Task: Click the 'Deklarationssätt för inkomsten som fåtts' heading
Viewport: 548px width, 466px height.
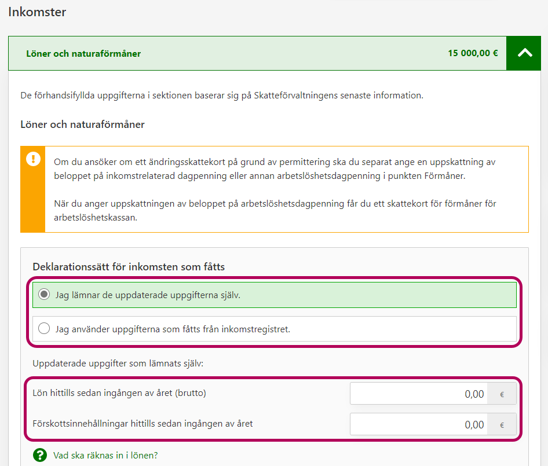Action: [129, 267]
